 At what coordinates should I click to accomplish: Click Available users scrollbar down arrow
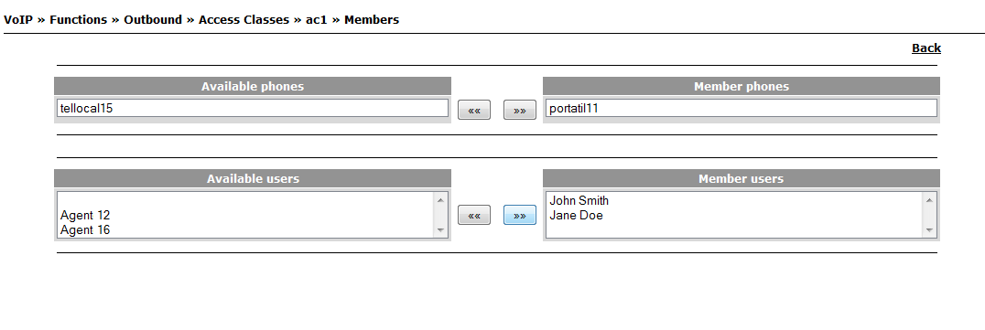[440, 230]
